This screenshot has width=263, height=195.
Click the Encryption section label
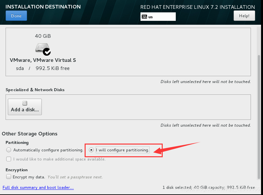[17, 170]
